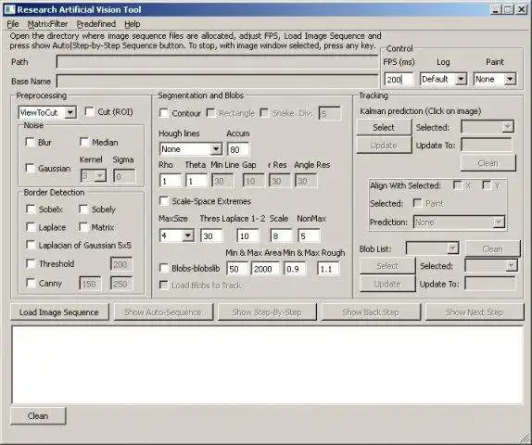Click Clean button below log area
Image resolution: width=532 pixels, height=445 pixels.
coord(38,416)
